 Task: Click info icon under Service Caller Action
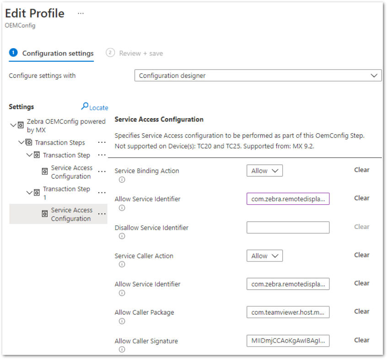click(122, 265)
